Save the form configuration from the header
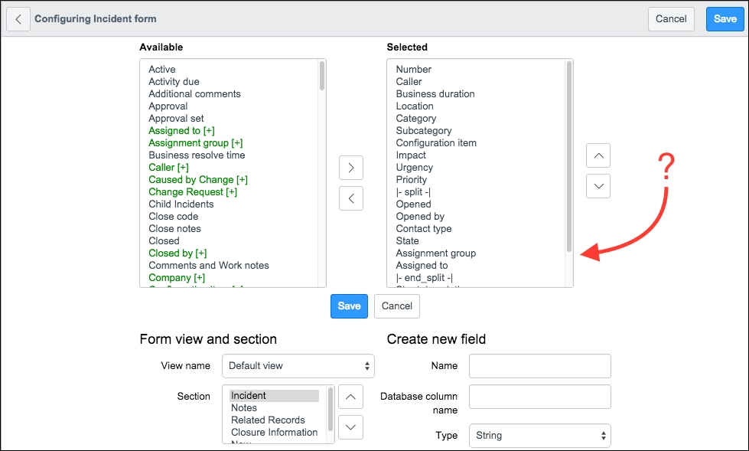Image resolution: width=749 pixels, height=451 pixels. [724, 18]
